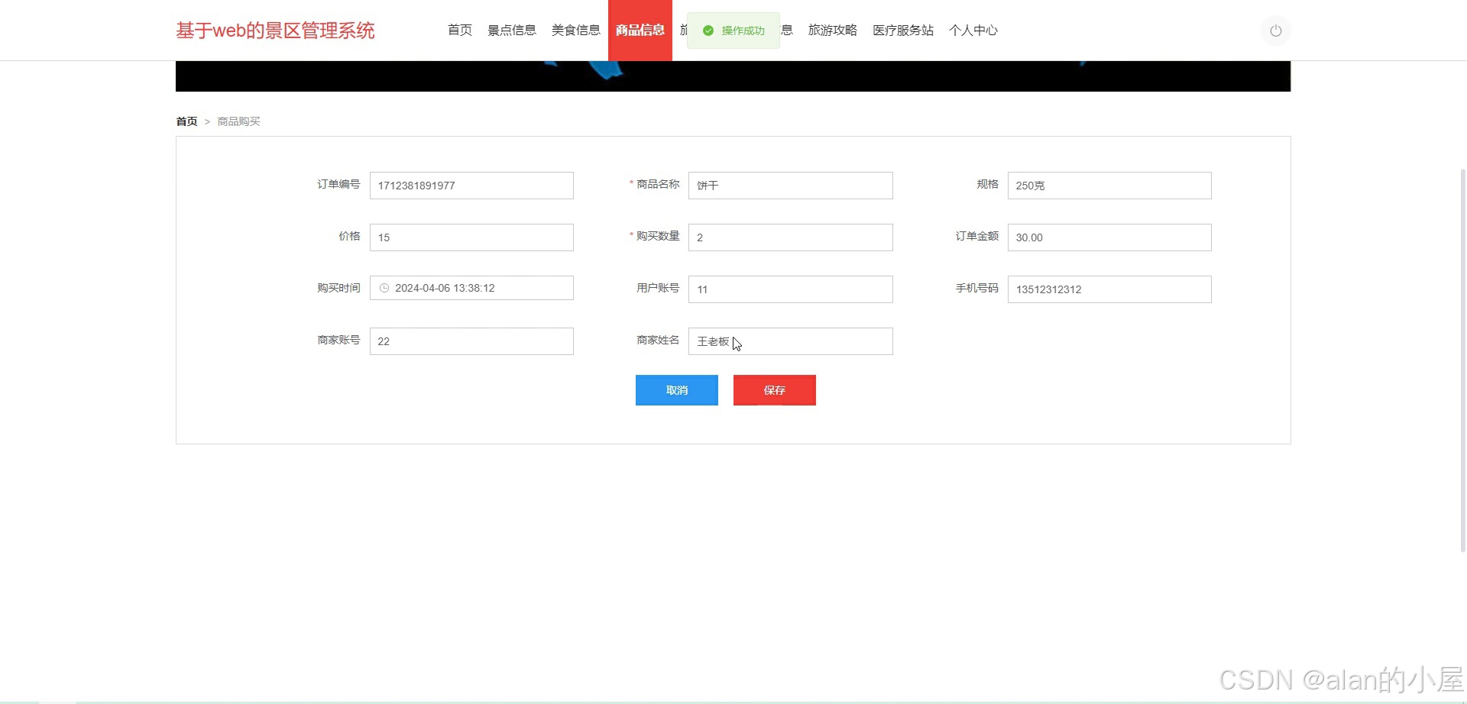Click the blue 取消 button
Screen dimensions: 1467x704
coord(677,390)
